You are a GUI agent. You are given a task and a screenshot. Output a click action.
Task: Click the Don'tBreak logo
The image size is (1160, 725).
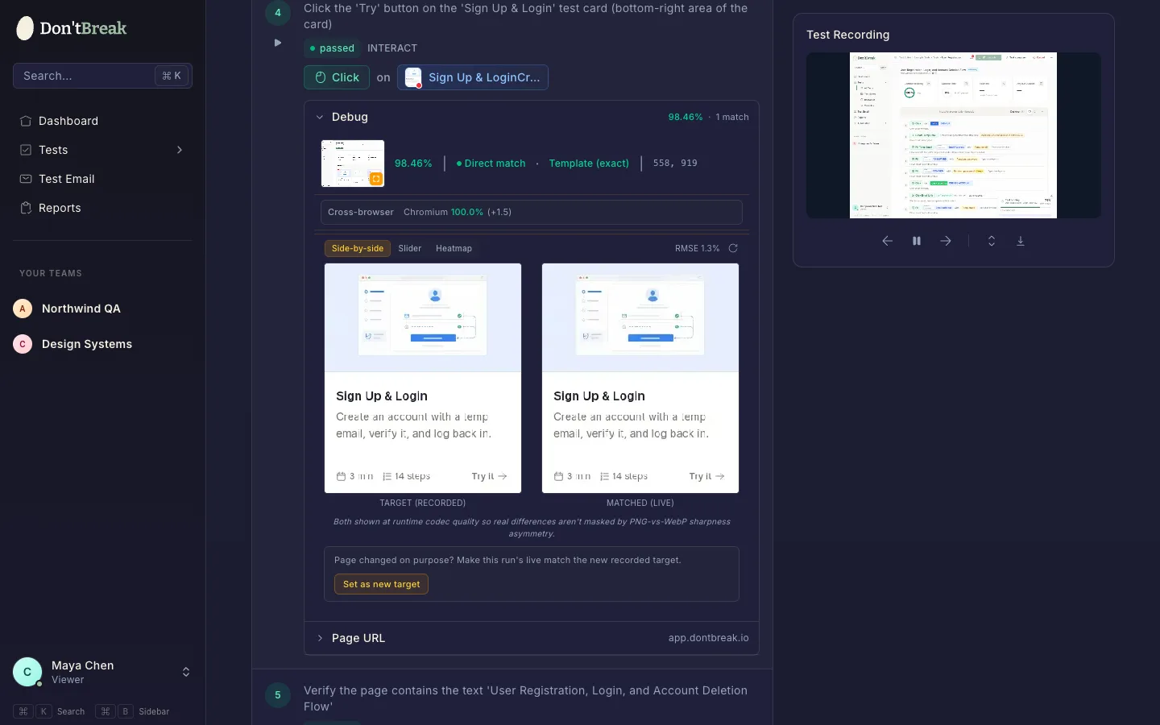pyautogui.click(x=72, y=28)
